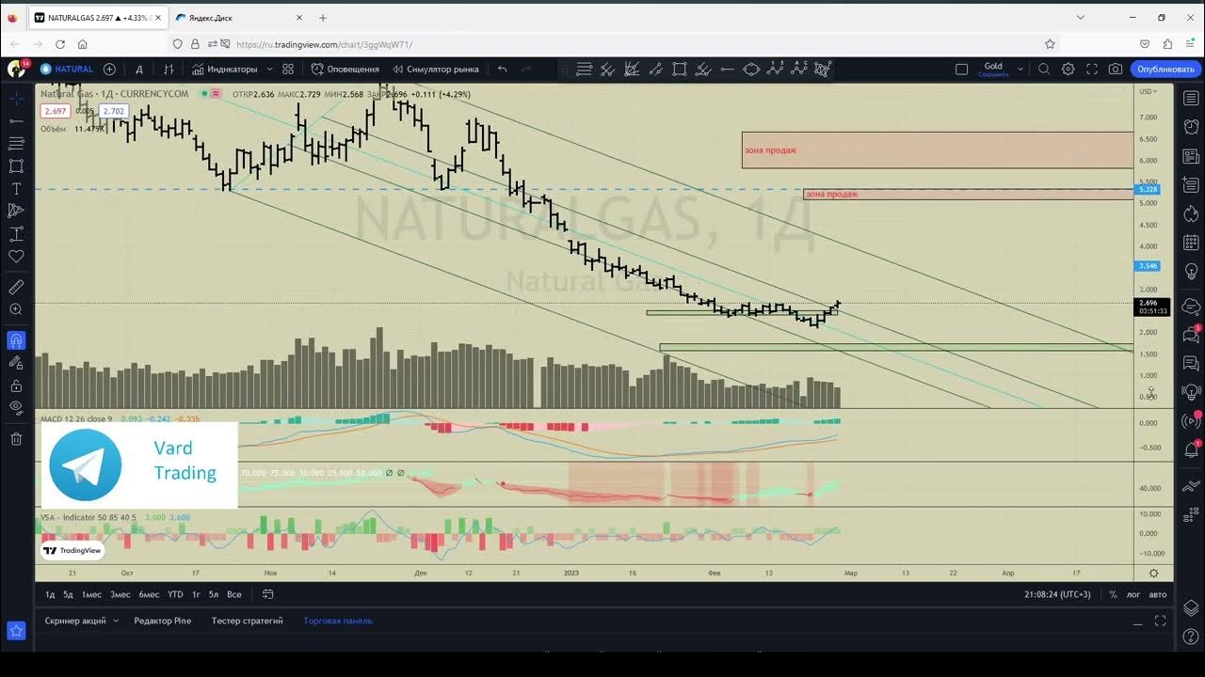Open notifications bell in right sidebar
Image resolution: width=1205 pixels, height=677 pixels.
1191,449
